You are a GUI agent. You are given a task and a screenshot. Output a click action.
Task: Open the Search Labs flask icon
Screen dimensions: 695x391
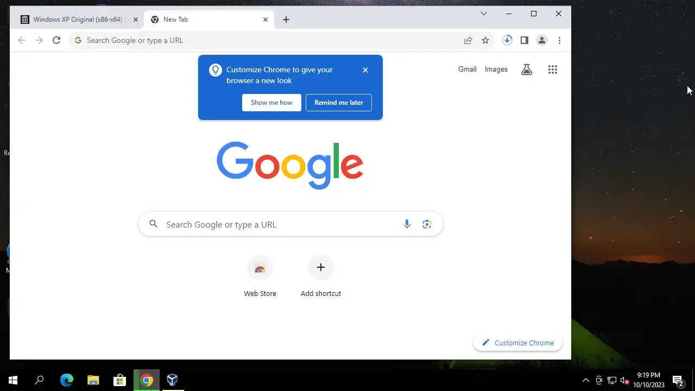pos(527,70)
